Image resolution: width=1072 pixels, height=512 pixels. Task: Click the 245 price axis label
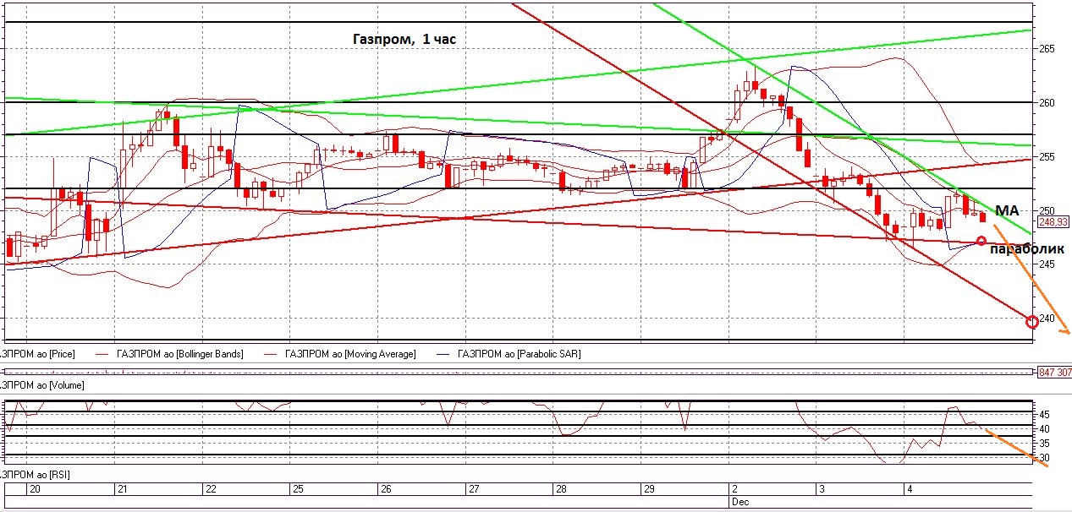[x=1047, y=265]
